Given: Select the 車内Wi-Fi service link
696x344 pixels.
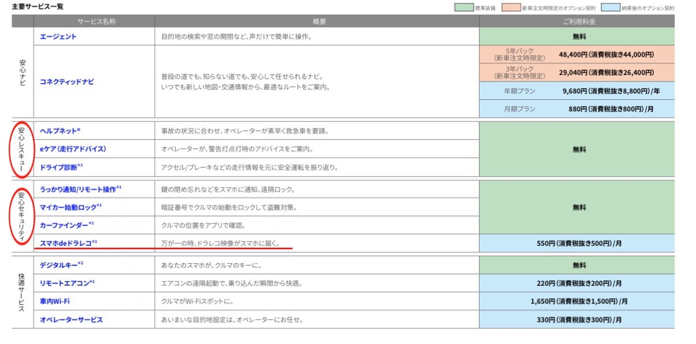Looking at the screenshot, I should pos(55,301).
